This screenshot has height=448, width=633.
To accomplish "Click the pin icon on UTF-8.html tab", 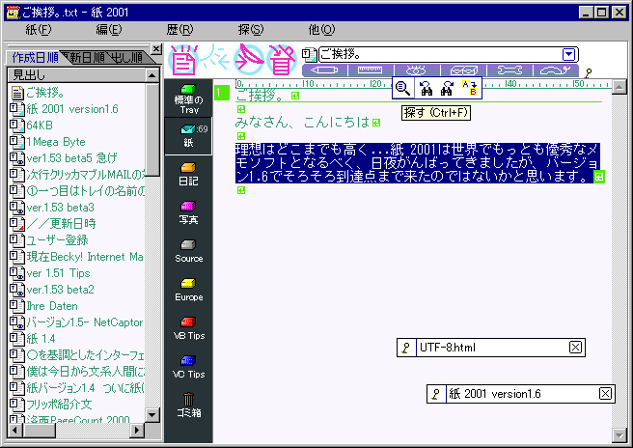I will click(x=406, y=348).
